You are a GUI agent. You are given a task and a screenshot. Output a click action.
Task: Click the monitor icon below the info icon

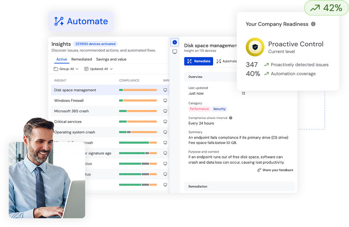pyautogui.click(x=174, y=52)
